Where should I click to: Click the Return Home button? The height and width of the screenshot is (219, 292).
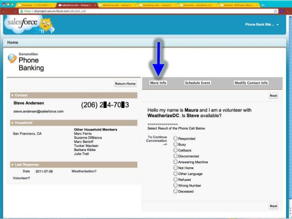(125, 84)
